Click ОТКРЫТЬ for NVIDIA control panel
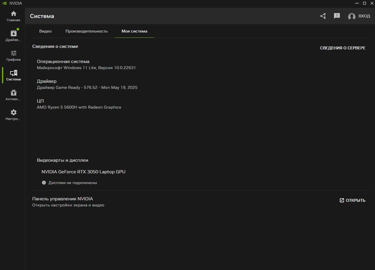Viewport: 375px width, 270px height. point(352,200)
